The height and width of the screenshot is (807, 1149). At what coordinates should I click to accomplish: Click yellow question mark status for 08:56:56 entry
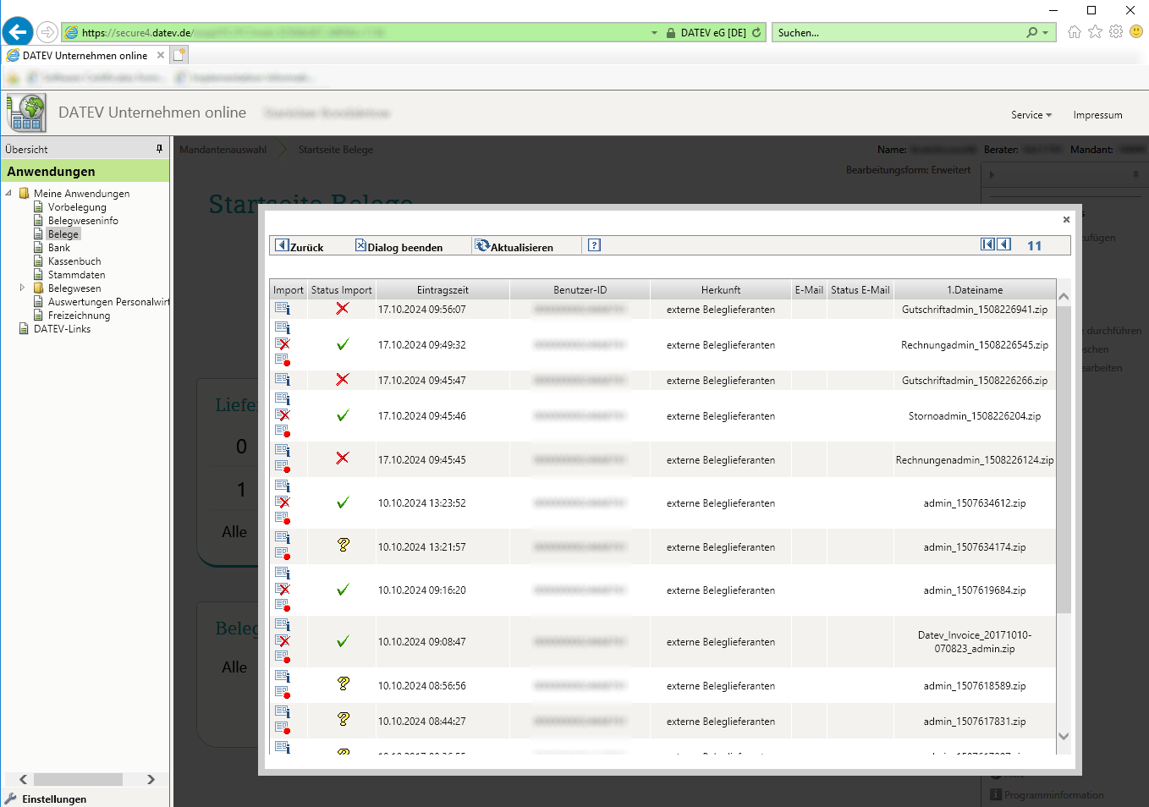coord(343,683)
